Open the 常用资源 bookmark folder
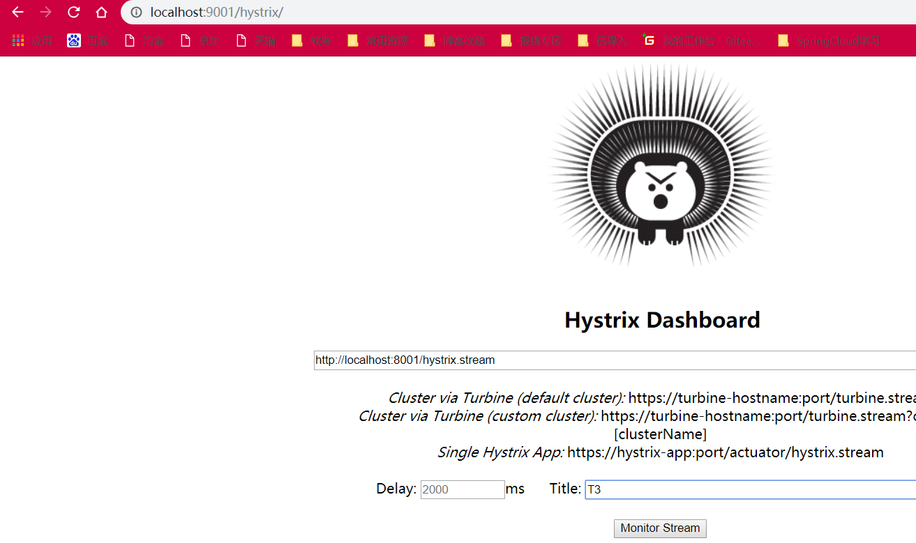Image resolution: width=916 pixels, height=543 pixels. point(378,41)
